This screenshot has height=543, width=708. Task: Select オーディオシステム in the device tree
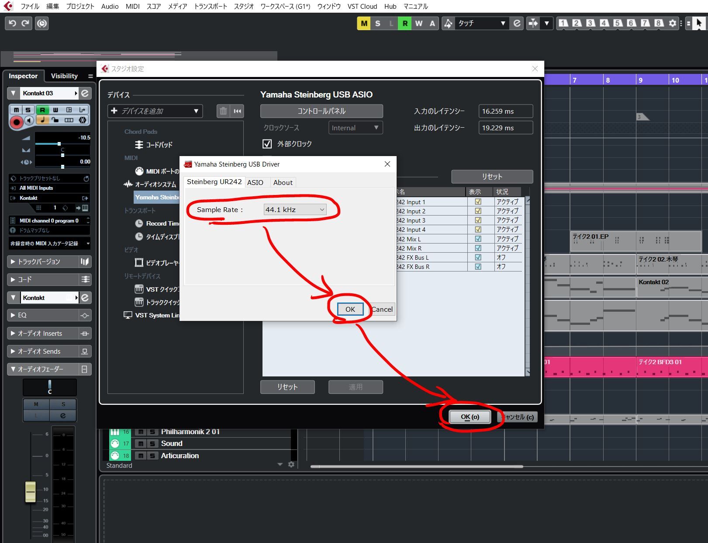[x=150, y=184]
